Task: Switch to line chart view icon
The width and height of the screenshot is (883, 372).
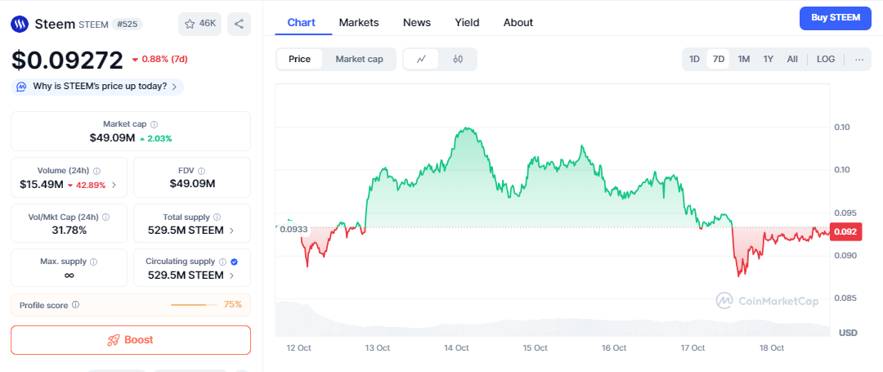Action: tap(421, 59)
